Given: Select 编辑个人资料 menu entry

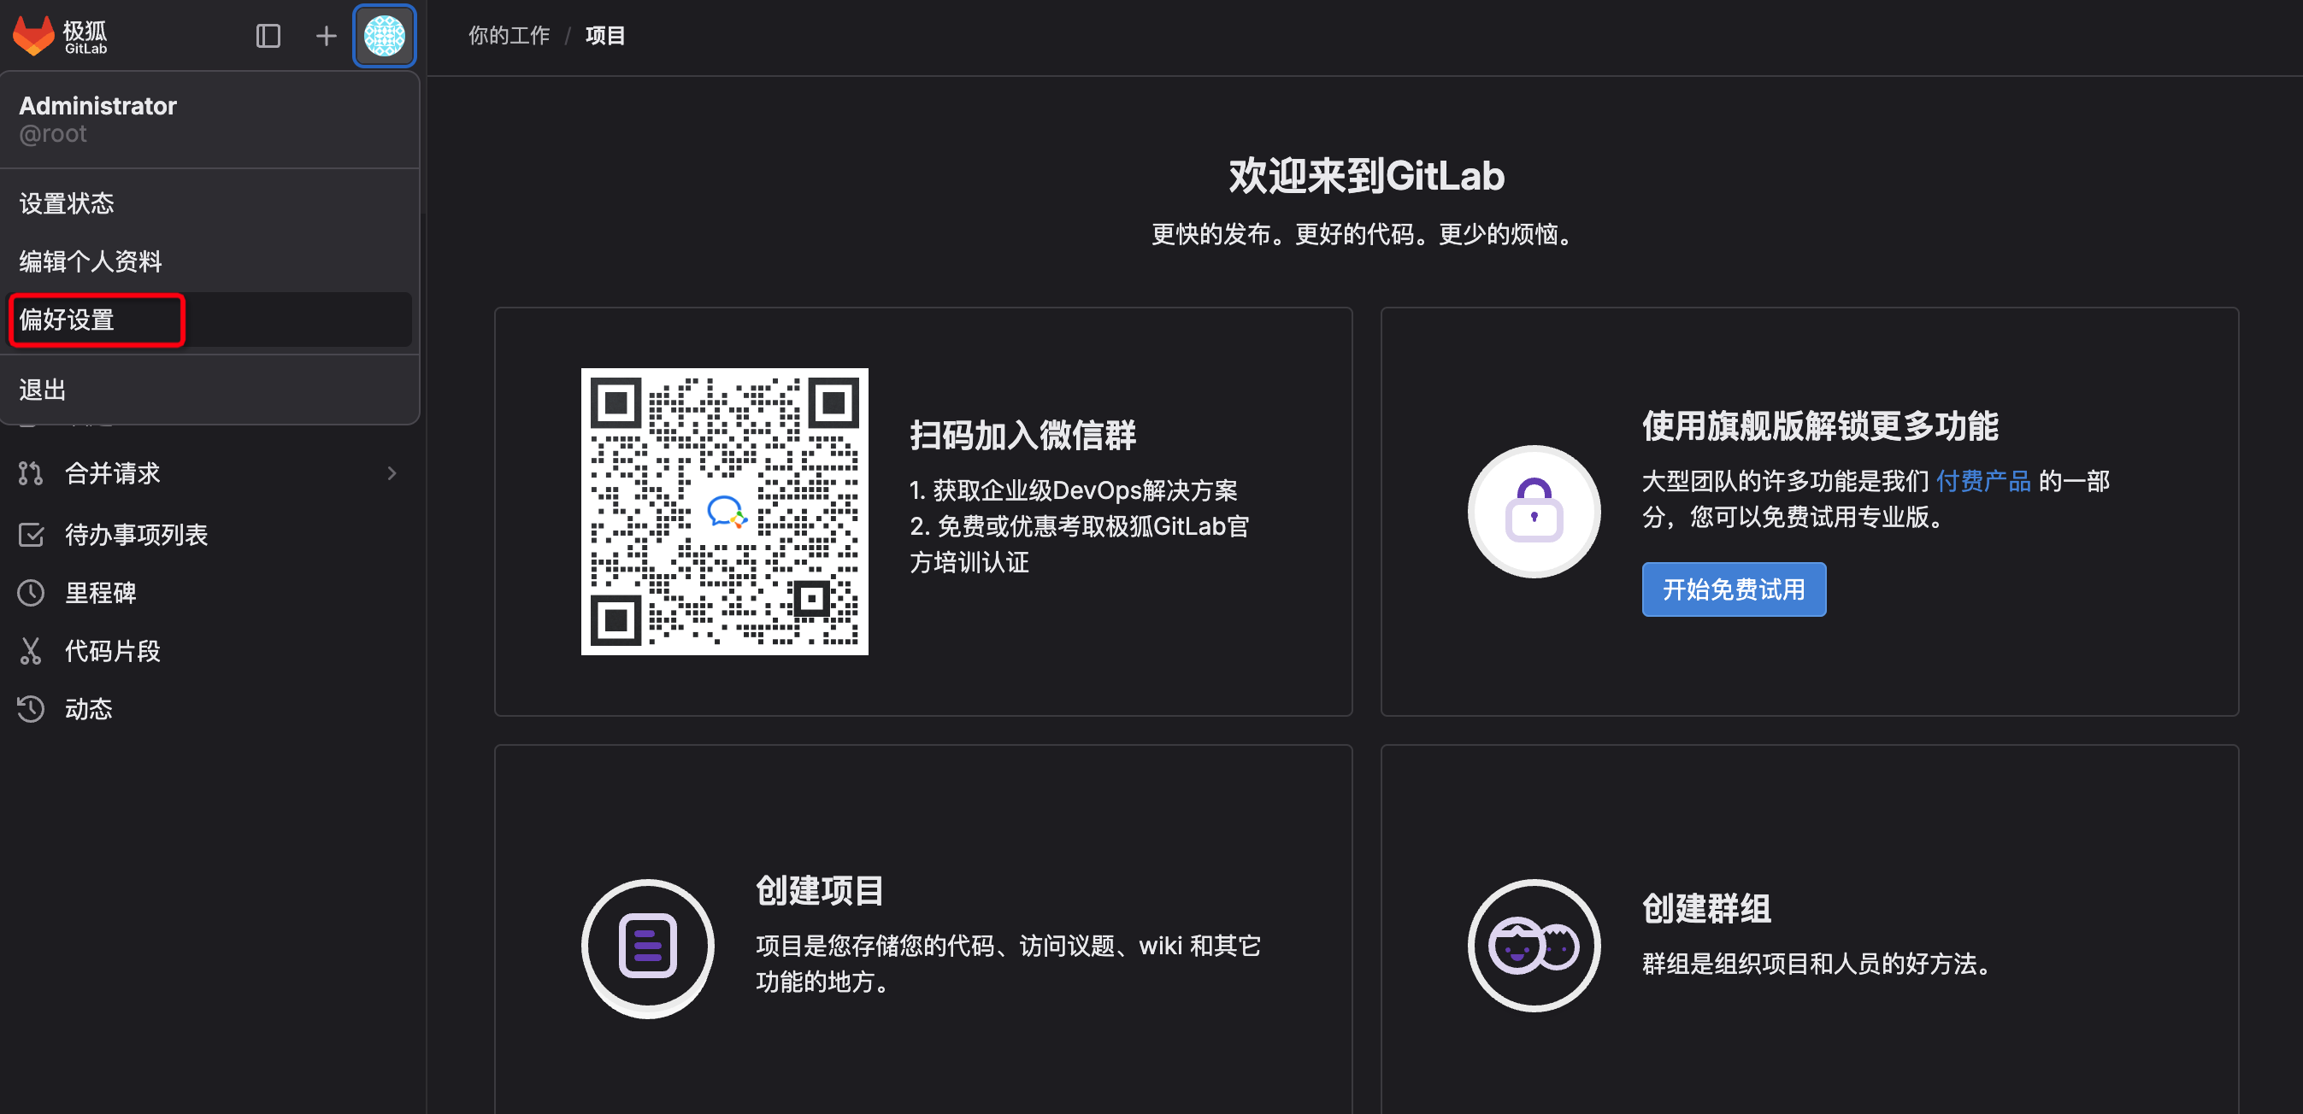Looking at the screenshot, I should pos(91,261).
